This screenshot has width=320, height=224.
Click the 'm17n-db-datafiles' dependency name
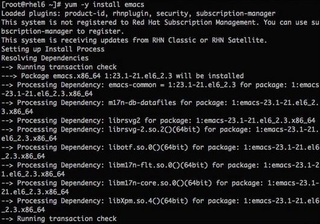tap(142, 103)
